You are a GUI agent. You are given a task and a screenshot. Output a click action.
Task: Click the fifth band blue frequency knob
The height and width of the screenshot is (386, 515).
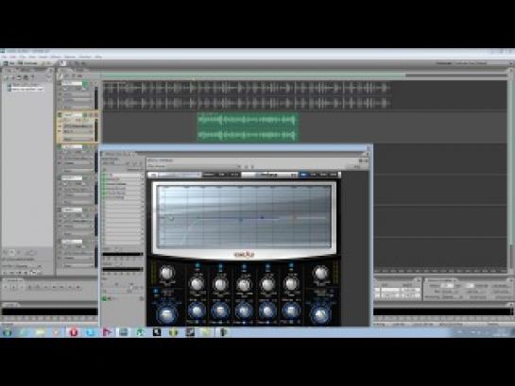pos(291,310)
